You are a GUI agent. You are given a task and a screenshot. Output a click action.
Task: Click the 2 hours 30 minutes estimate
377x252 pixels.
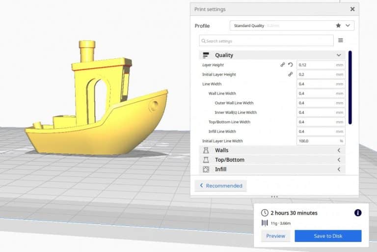(294, 213)
